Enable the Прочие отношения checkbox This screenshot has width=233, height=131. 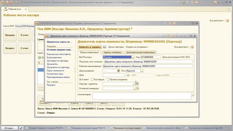[x=108, y=80]
